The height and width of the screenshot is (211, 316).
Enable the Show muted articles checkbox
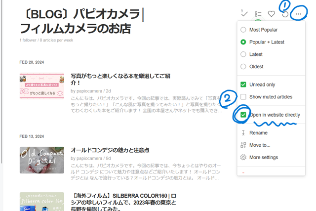click(243, 97)
